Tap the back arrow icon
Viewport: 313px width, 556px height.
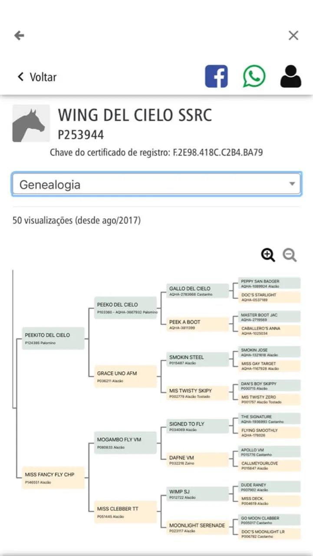click(19, 36)
